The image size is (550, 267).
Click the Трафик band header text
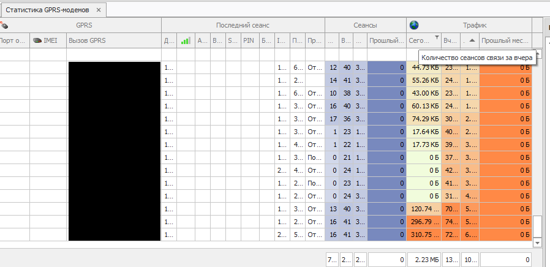coord(474,25)
